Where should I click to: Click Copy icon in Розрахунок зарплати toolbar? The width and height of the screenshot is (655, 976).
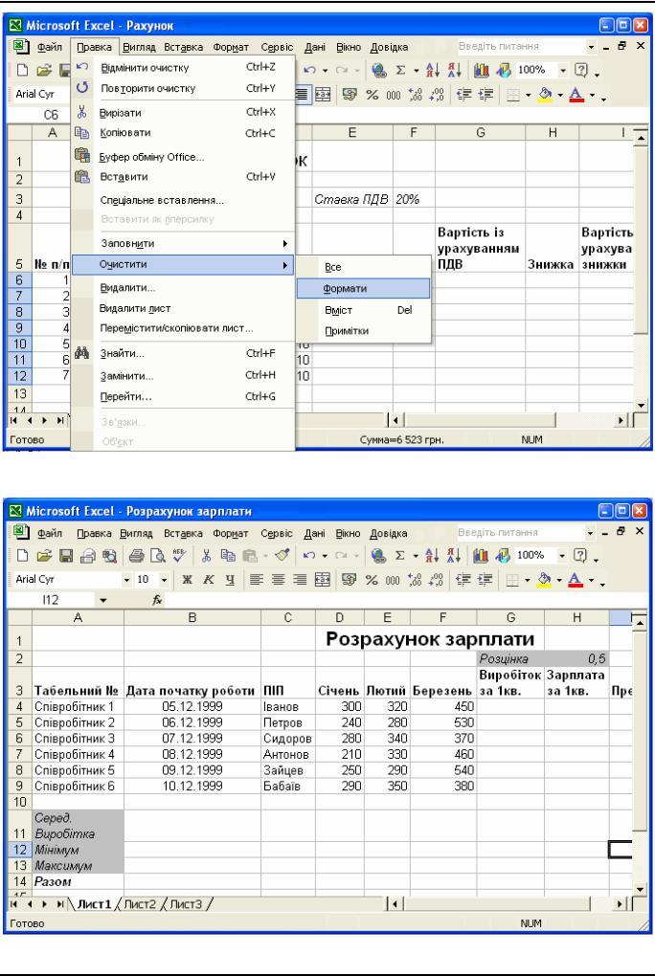click(228, 555)
